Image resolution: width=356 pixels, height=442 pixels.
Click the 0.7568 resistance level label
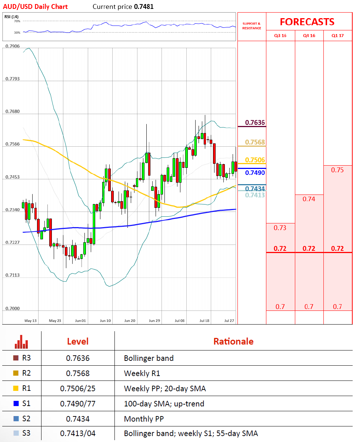pos(255,142)
